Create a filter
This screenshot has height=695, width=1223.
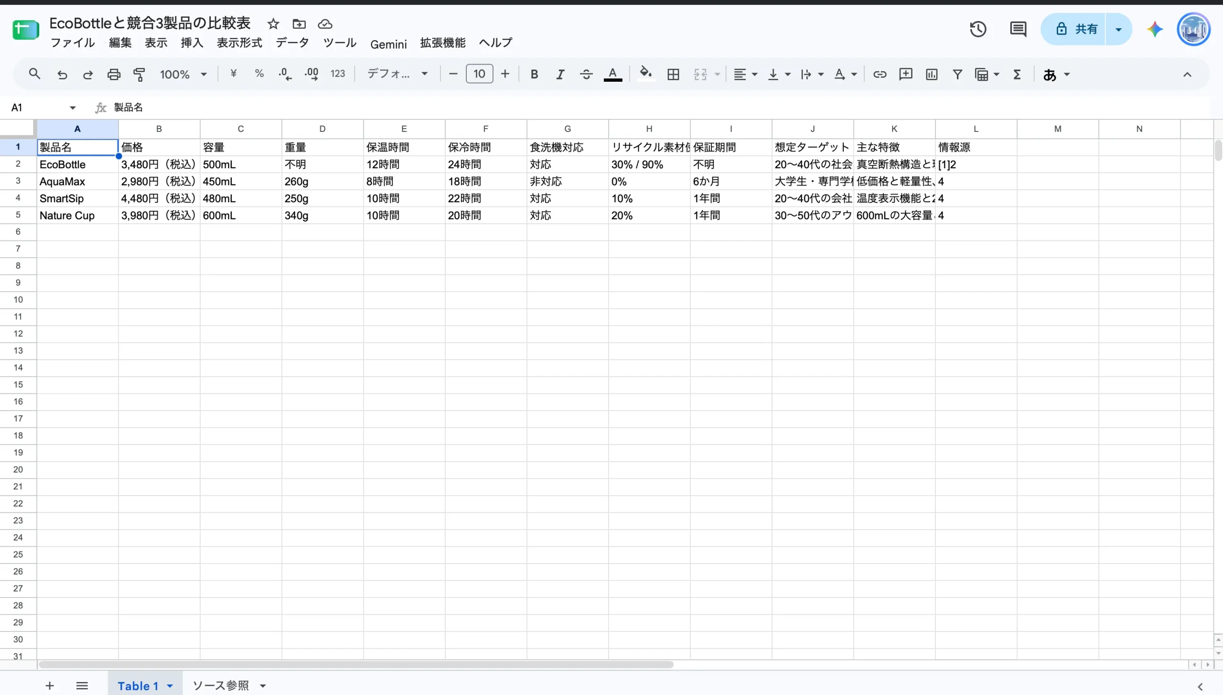point(957,74)
